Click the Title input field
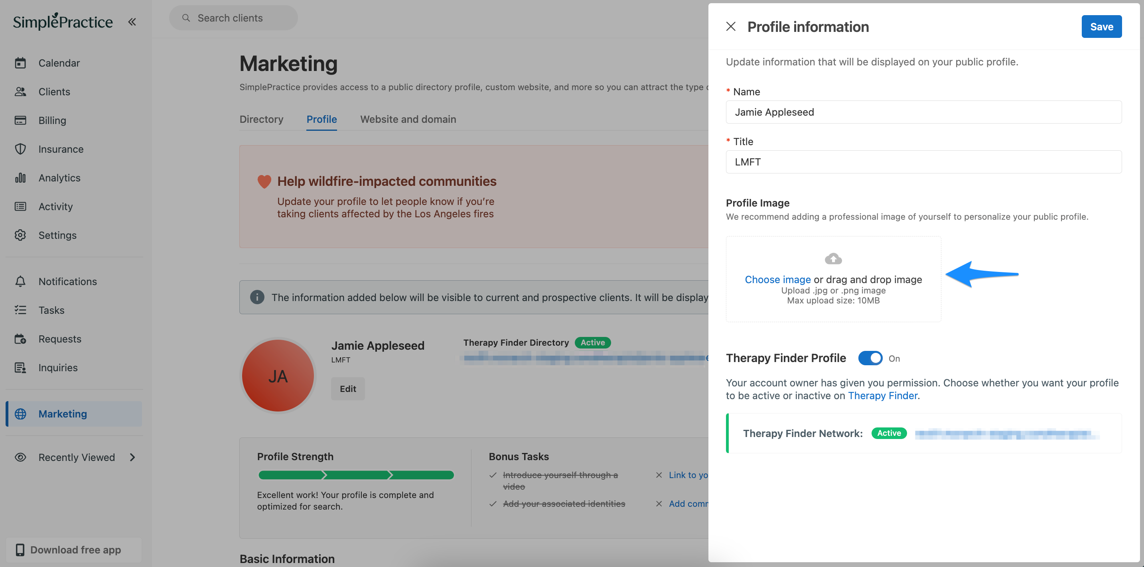 click(x=924, y=161)
